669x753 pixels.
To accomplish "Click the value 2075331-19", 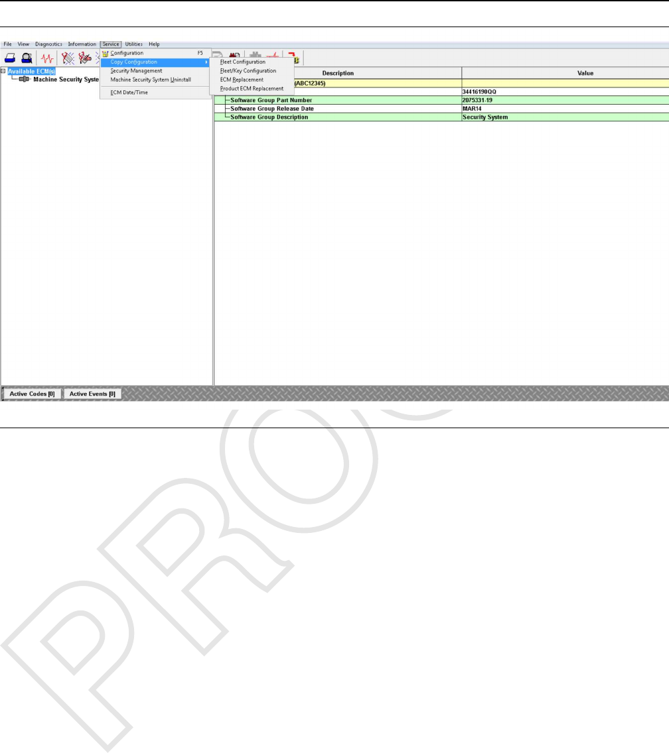I will 477,100.
